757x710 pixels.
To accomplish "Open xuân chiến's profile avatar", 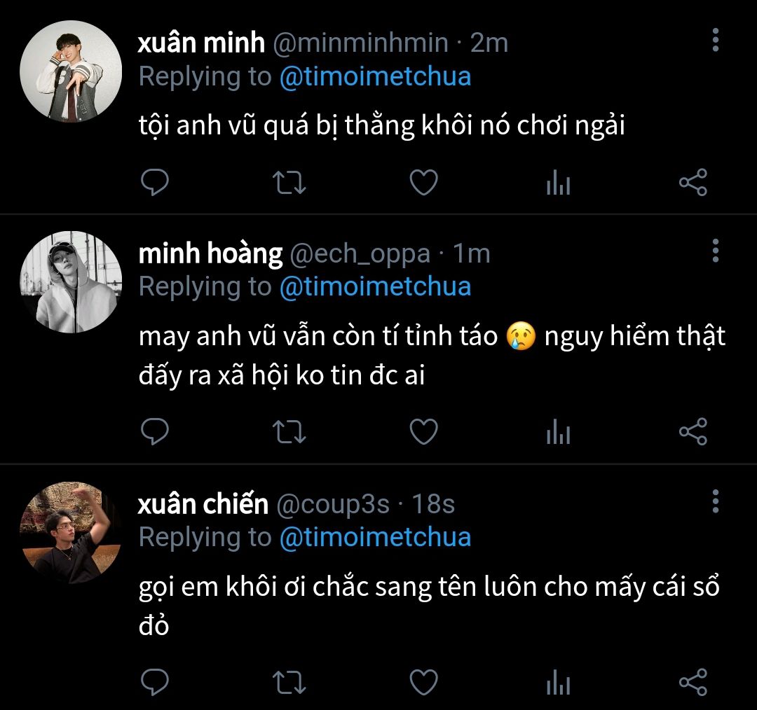I will [71, 533].
